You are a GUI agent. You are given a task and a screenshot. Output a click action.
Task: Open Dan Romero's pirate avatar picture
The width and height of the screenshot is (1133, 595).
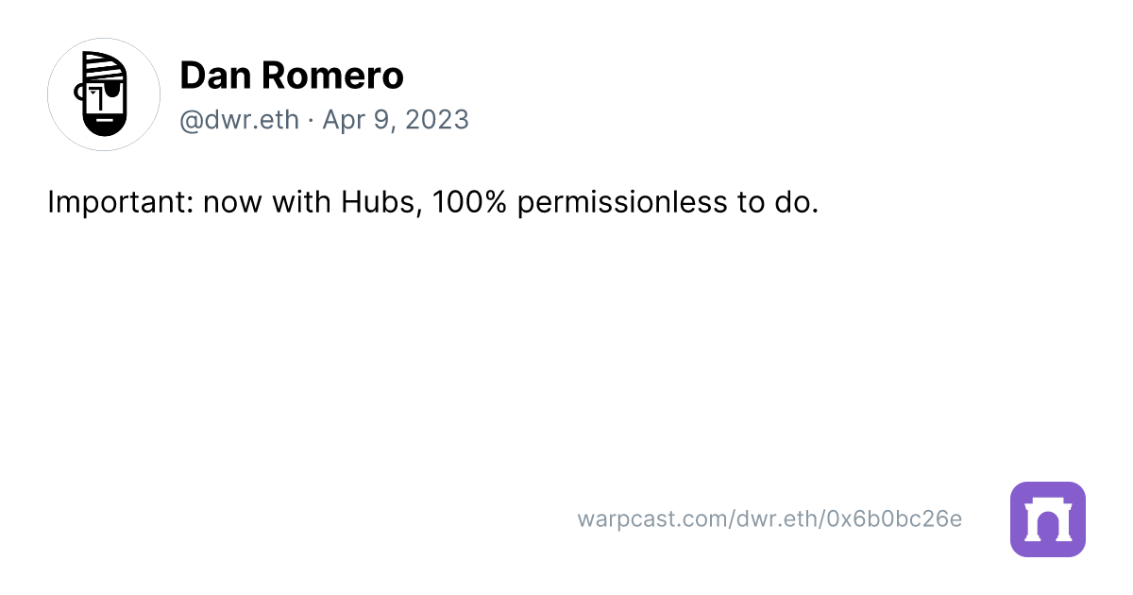tap(104, 94)
